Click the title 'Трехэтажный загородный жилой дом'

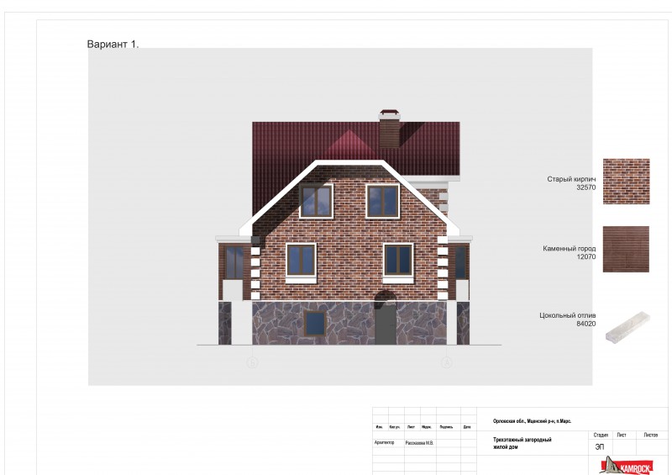522,443
